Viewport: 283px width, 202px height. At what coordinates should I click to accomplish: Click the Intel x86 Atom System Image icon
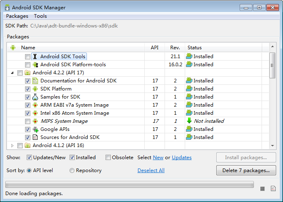tap(35, 113)
